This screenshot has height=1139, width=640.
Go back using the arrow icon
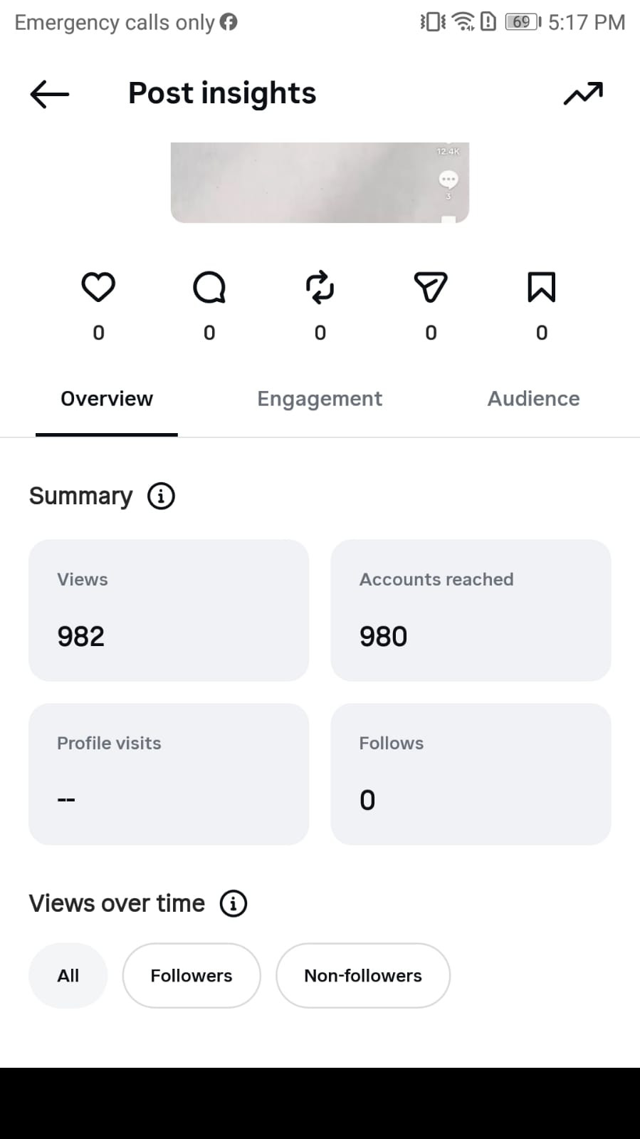[x=49, y=93]
